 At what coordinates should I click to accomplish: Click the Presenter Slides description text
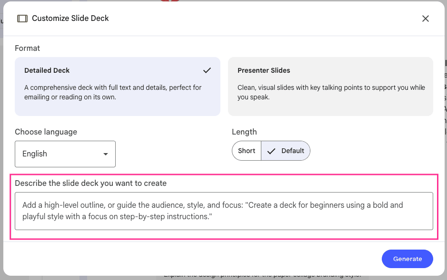331,92
